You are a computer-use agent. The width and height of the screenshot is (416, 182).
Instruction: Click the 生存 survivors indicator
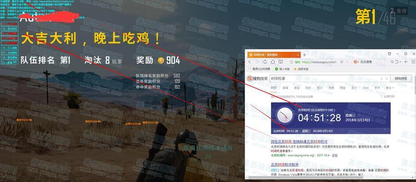tap(399, 11)
